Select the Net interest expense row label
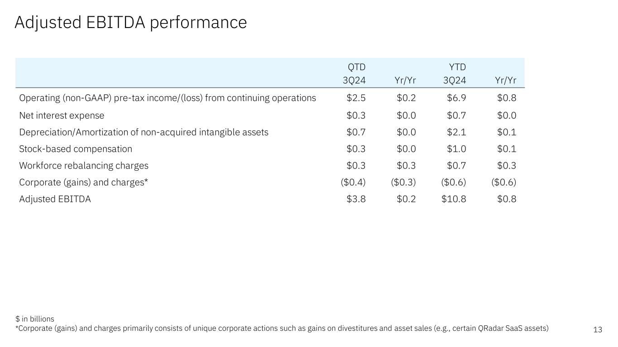Viewport: 618px width, 347px height. tap(62, 115)
